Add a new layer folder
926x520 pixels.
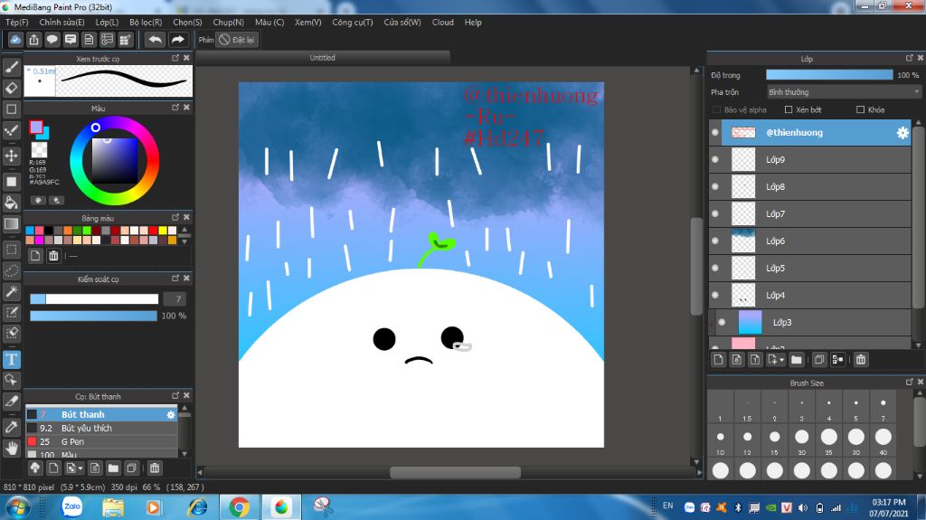pyautogui.click(x=796, y=359)
